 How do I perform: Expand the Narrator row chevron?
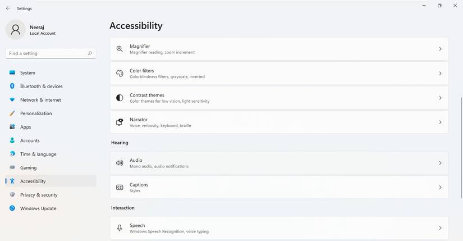coord(440,122)
